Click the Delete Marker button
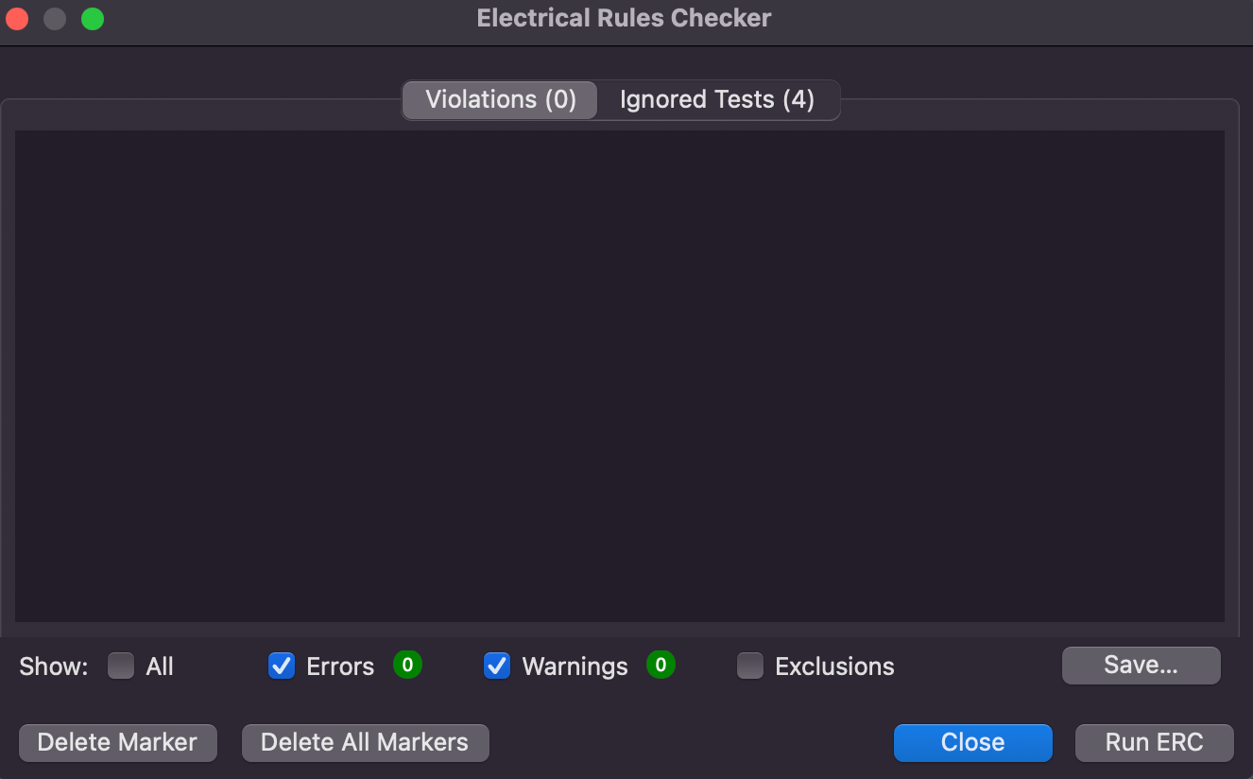This screenshot has height=779, width=1253. [x=118, y=743]
